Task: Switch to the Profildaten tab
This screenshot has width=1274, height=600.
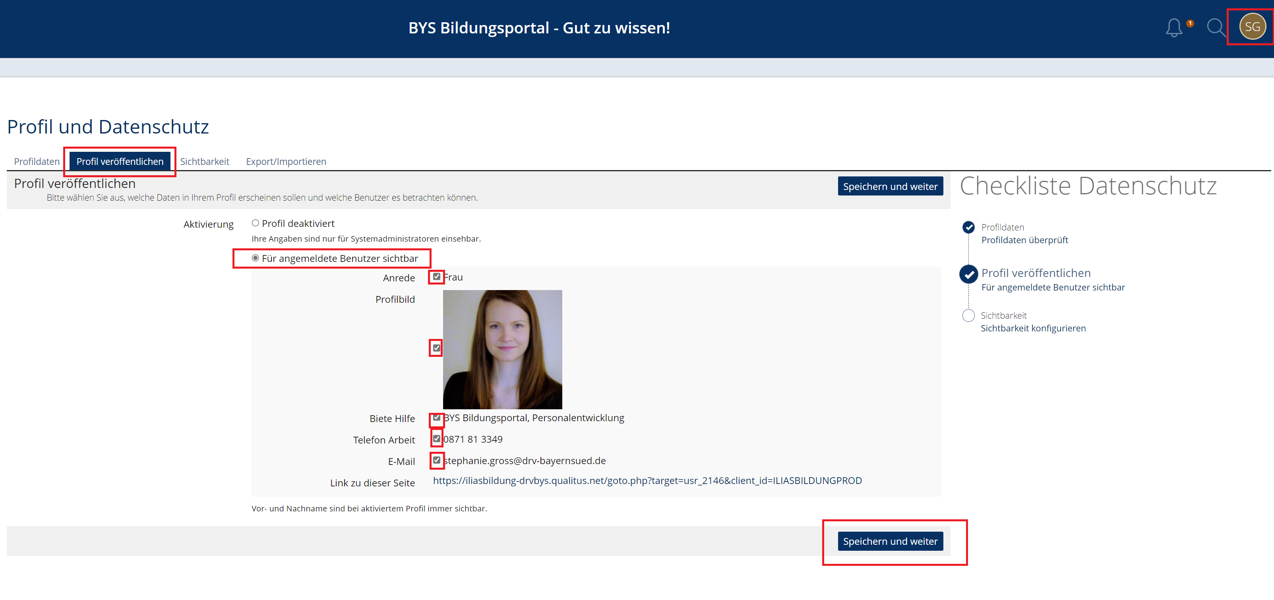Action: pos(37,161)
